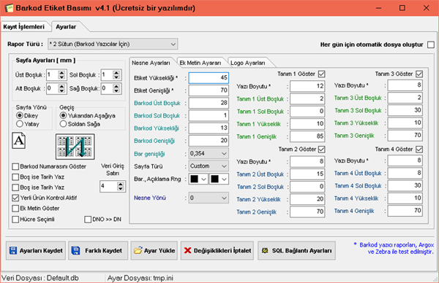Load settings with Ayar Yükle button
Image resolution: width=439 pixels, height=283 pixels.
(154, 251)
